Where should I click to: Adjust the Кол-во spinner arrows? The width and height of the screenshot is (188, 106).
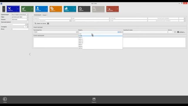click(175, 32)
